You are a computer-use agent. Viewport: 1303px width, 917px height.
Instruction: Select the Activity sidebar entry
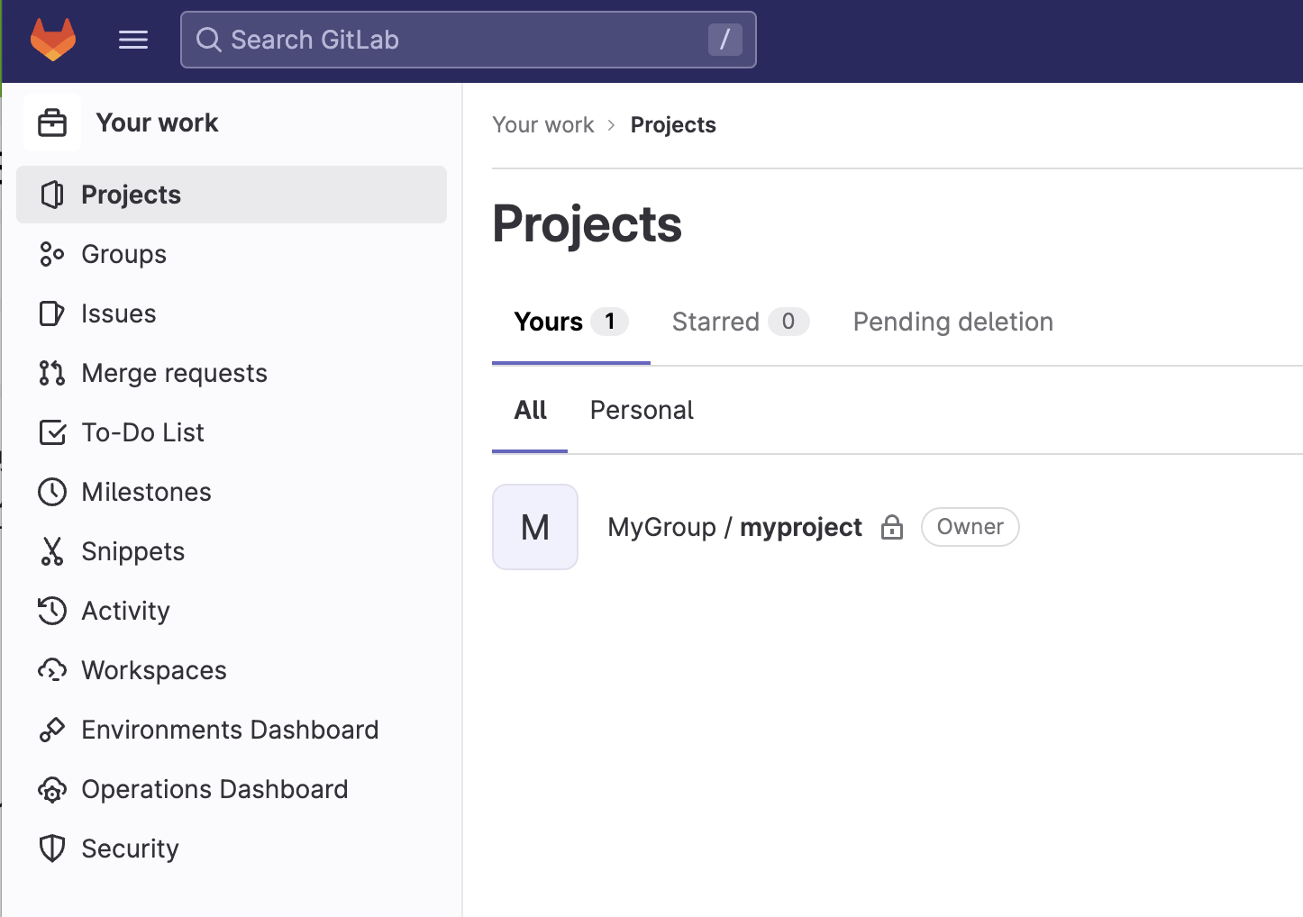pyautogui.click(x=125, y=610)
